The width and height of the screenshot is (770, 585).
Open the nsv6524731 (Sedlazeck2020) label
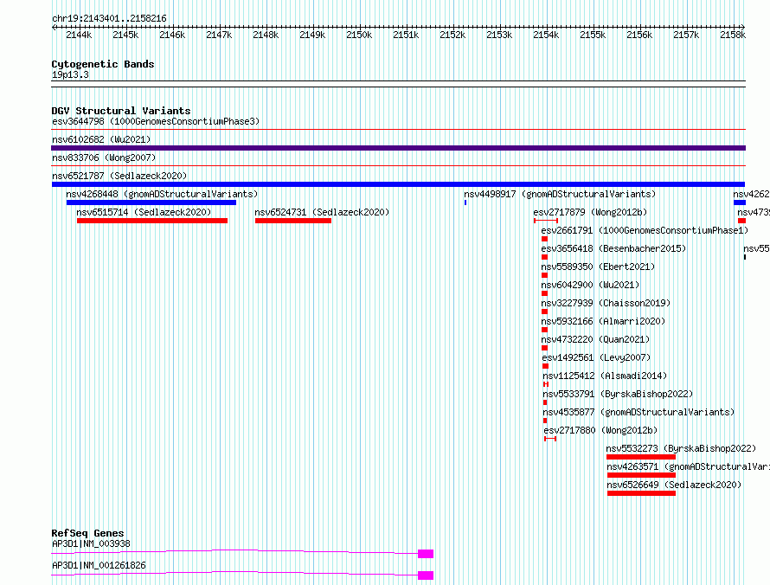coord(322,212)
